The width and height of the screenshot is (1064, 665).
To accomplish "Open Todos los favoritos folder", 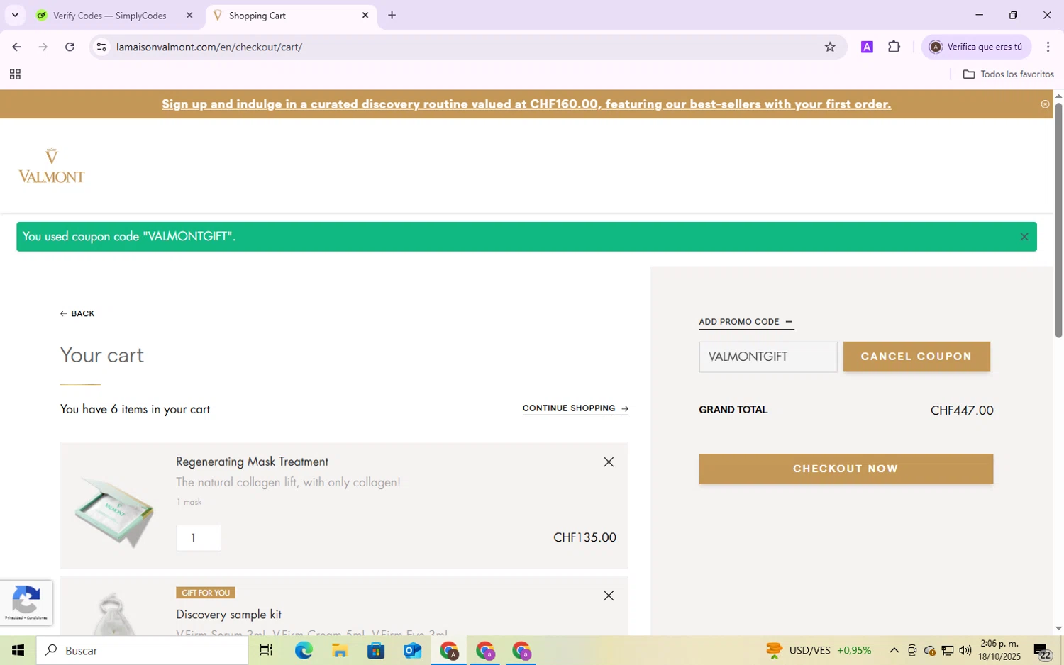I will point(1008,74).
